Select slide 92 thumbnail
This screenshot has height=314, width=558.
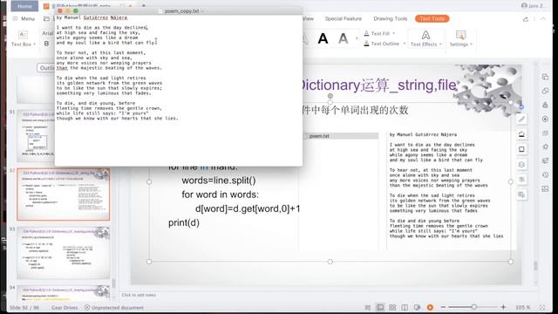point(64,195)
